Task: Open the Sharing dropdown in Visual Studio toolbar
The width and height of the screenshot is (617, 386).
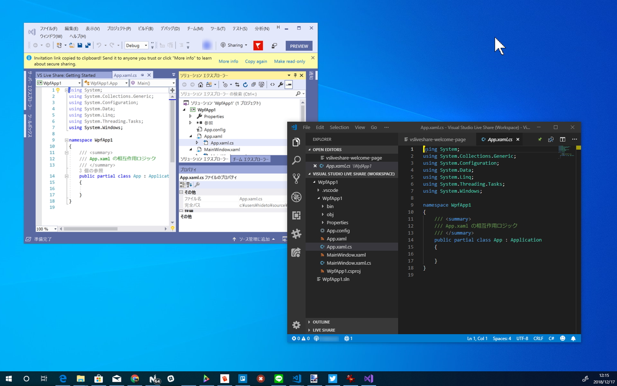Action: (246, 45)
